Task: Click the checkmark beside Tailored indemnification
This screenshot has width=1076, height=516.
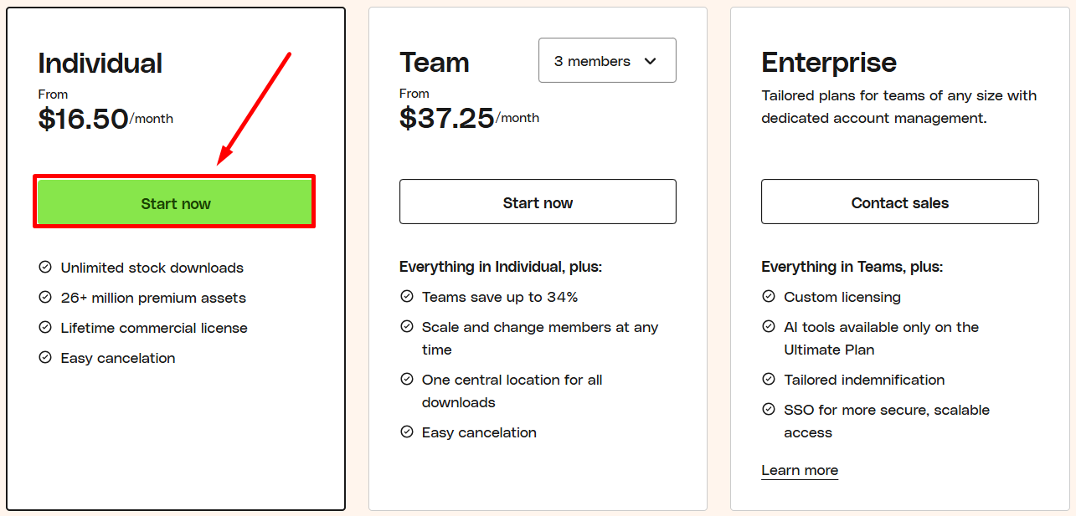Action: [x=768, y=380]
